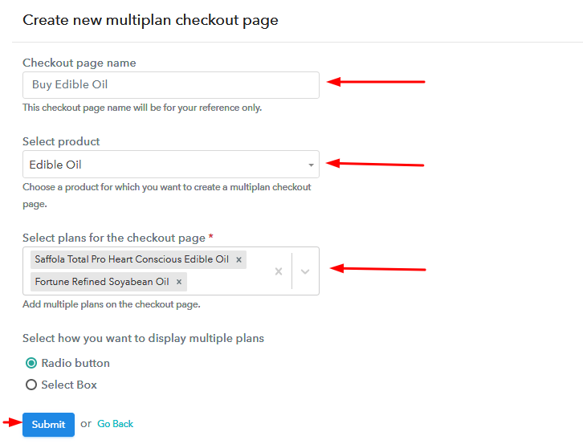This screenshot has width=583, height=444.
Task: Click the 'Select product' field label
Action: pyautogui.click(x=61, y=141)
